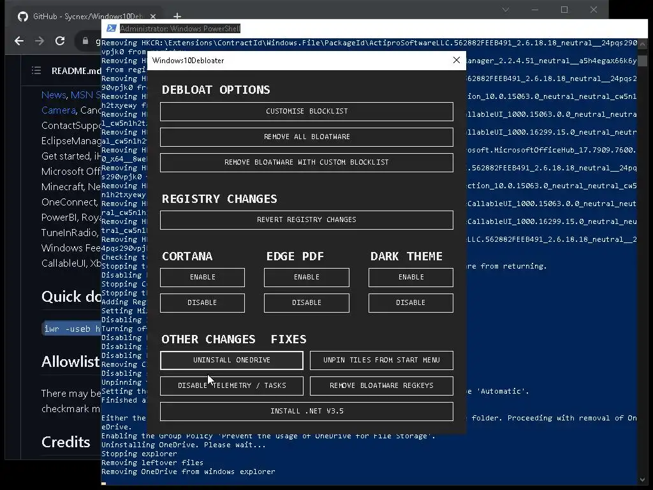Select the GitHub Sycnex/Windows10Debloater tab

pyautogui.click(x=87, y=16)
